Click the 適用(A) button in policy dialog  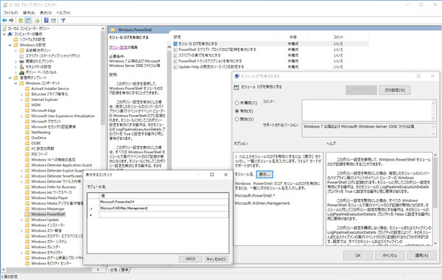421,256
